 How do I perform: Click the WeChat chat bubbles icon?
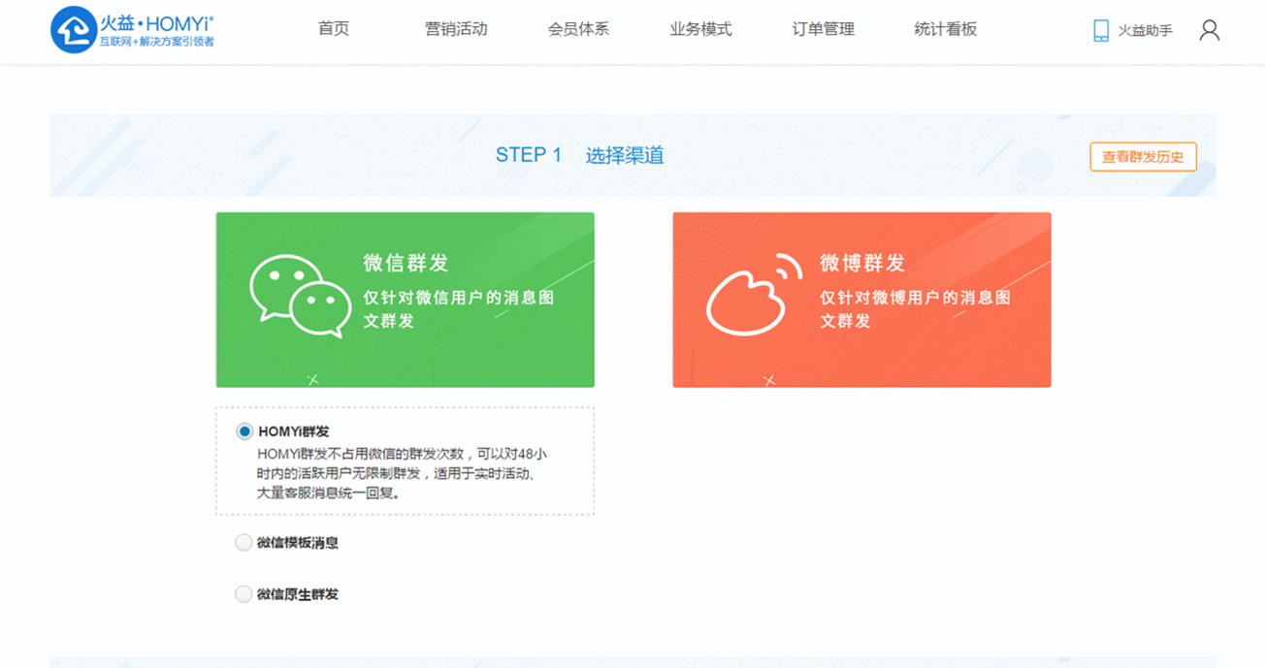299,297
